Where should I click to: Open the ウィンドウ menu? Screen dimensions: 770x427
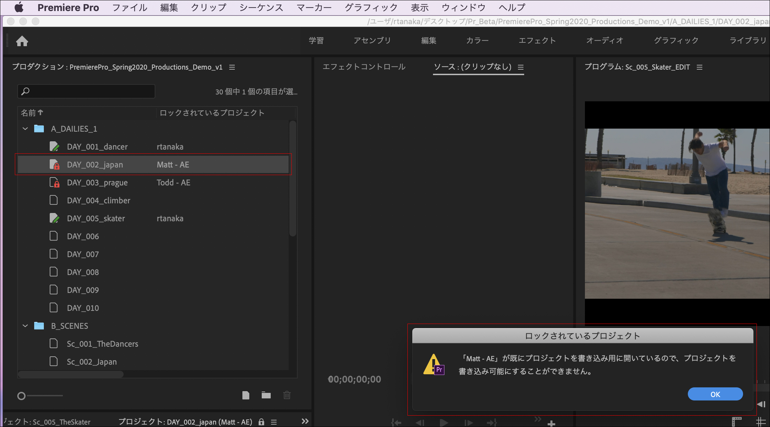(463, 7)
